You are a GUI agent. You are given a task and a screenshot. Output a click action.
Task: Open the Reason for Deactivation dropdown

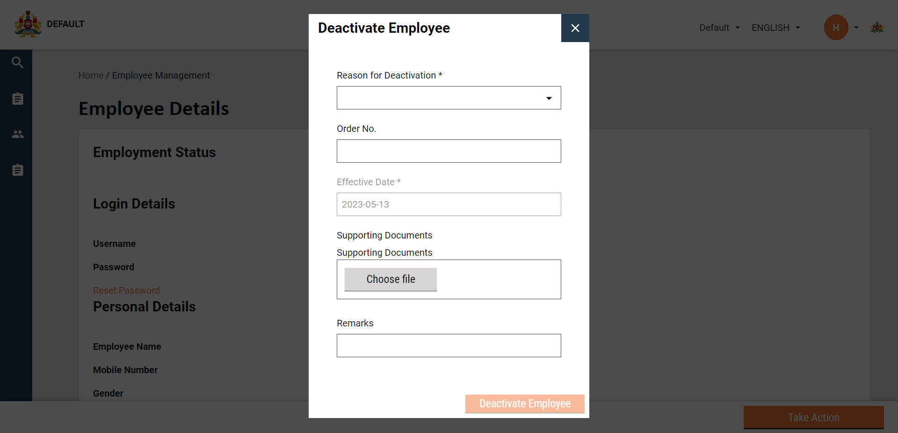pos(449,98)
